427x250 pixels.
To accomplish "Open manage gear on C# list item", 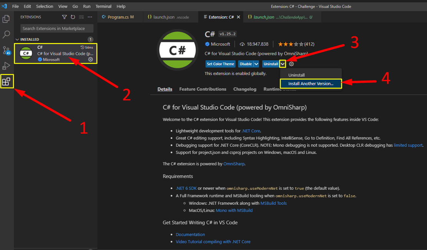I will coord(91,60).
